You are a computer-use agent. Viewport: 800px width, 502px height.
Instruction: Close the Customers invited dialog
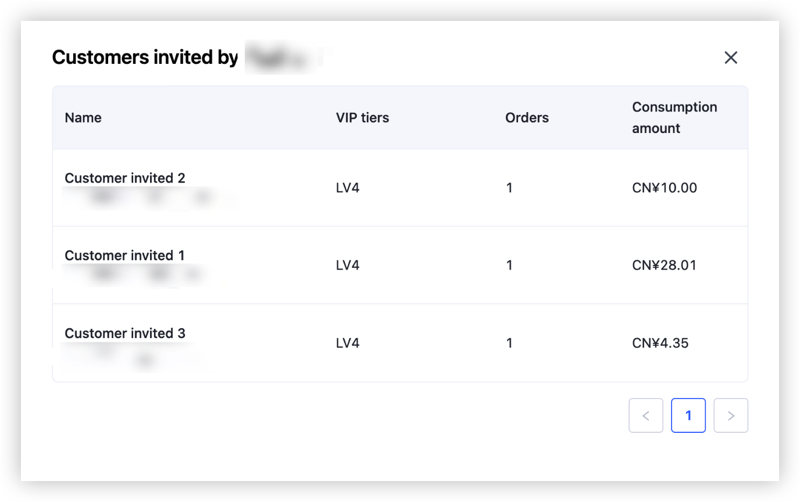[x=731, y=58]
